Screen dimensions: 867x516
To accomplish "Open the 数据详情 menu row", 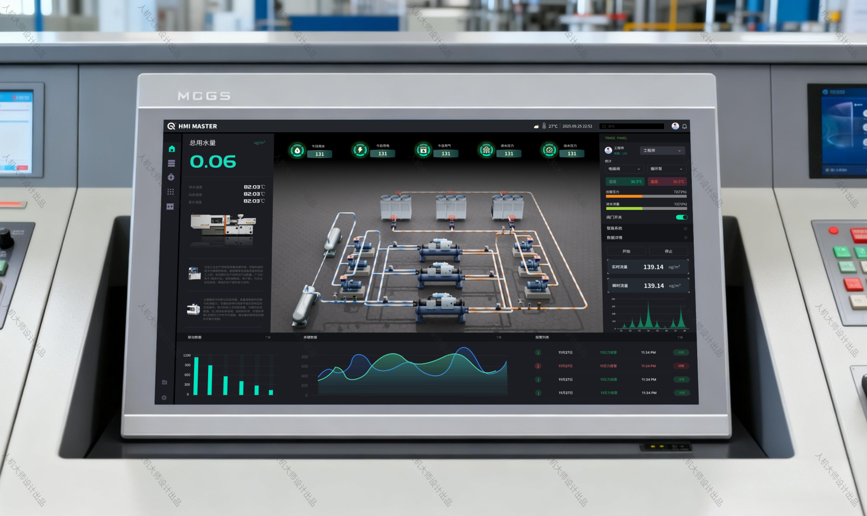I will tap(646, 238).
